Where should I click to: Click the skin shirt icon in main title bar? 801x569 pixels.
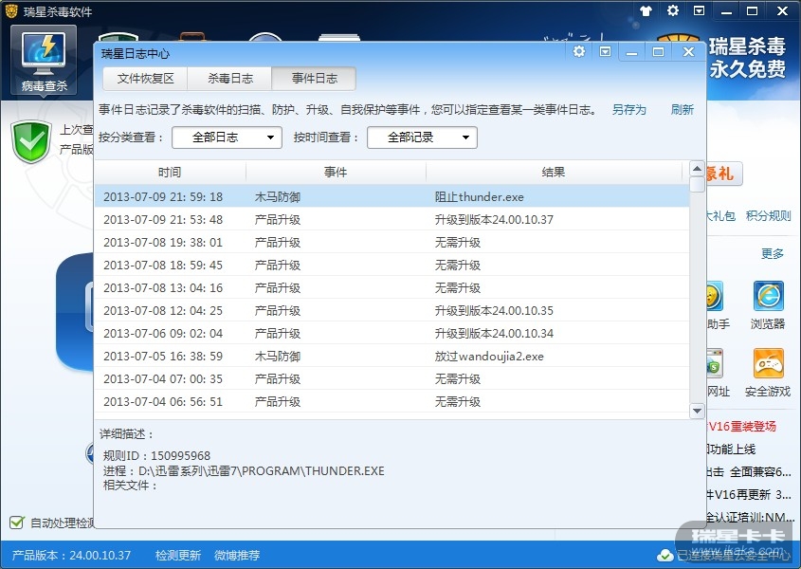pyautogui.click(x=646, y=10)
